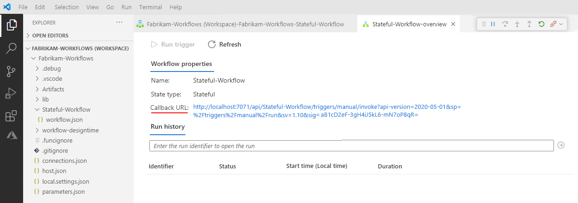Open workflow.json in the explorer
This screenshot has height=203, width=578.
click(x=64, y=119)
